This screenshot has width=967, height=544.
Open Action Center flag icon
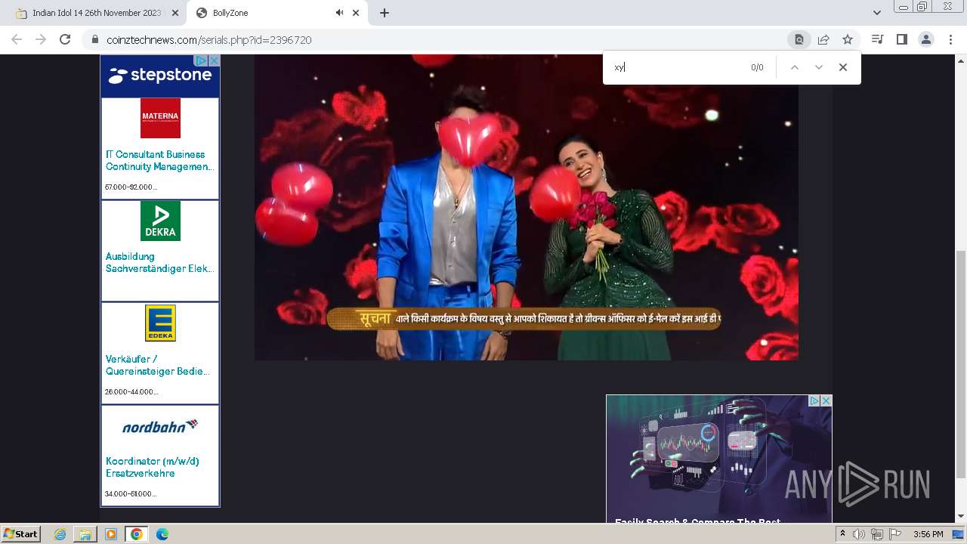(x=895, y=534)
